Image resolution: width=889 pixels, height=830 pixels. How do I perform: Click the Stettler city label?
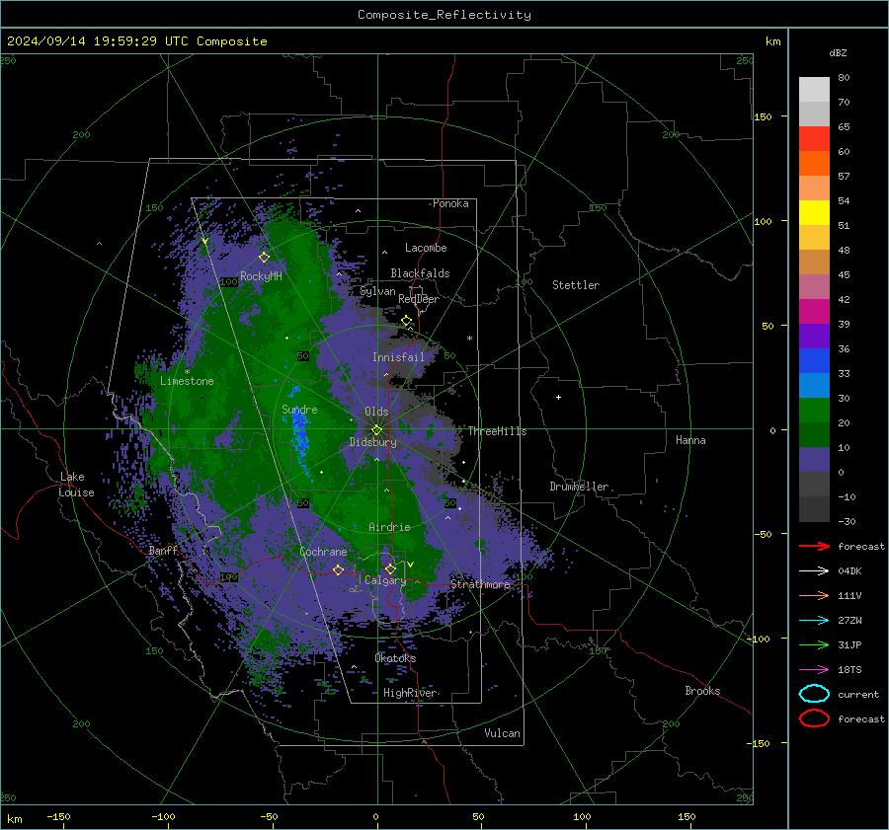[x=576, y=285]
